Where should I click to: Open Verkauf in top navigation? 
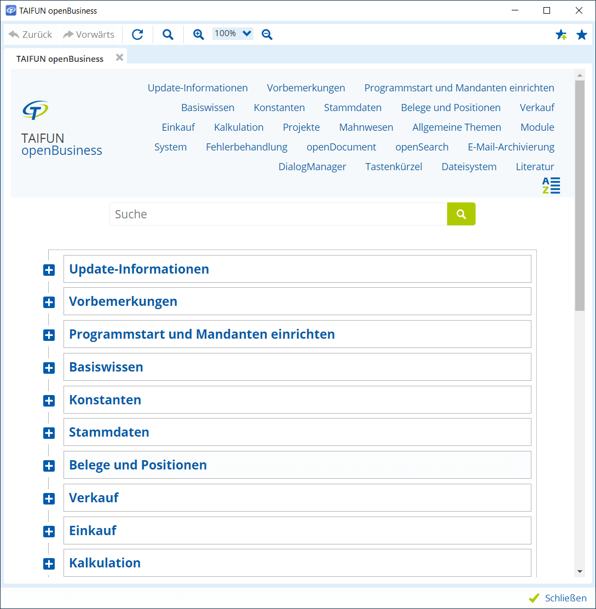click(537, 108)
